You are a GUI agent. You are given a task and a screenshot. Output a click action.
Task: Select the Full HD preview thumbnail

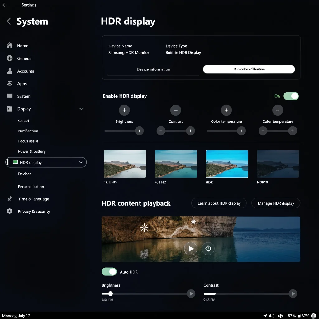(x=176, y=164)
